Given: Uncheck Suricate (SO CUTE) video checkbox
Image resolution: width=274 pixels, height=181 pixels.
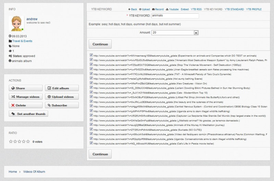Looking at the screenshot, I should [91, 129].
